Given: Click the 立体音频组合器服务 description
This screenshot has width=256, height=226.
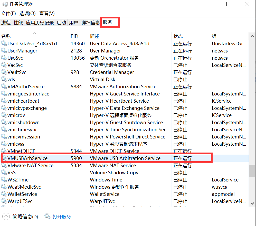Looking at the screenshot, I should 111,65.
